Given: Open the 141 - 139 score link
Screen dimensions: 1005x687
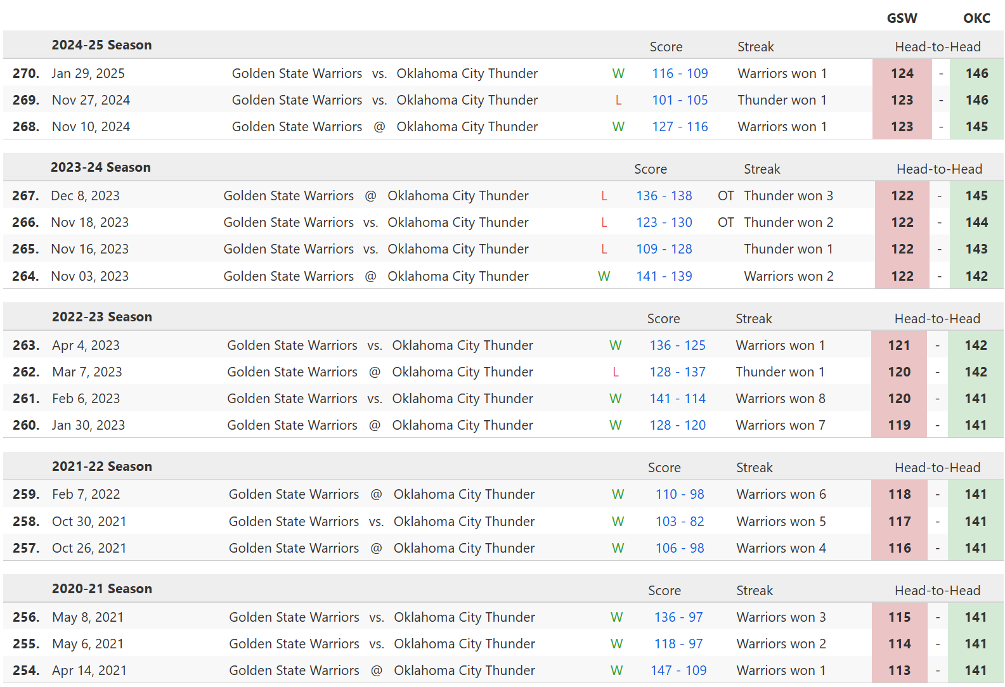Looking at the screenshot, I should pyautogui.click(x=664, y=276).
